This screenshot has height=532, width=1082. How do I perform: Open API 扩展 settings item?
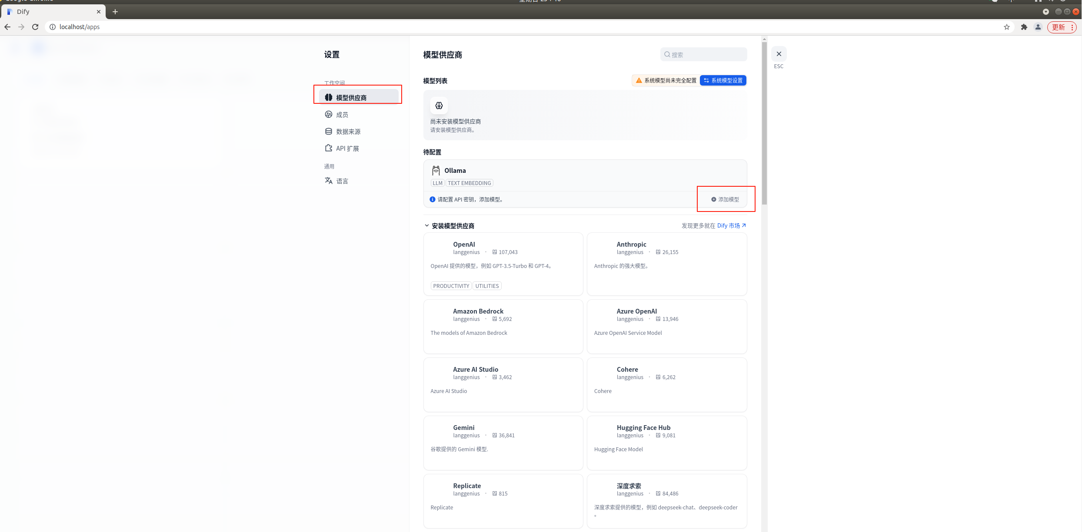[x=347, y=149]
